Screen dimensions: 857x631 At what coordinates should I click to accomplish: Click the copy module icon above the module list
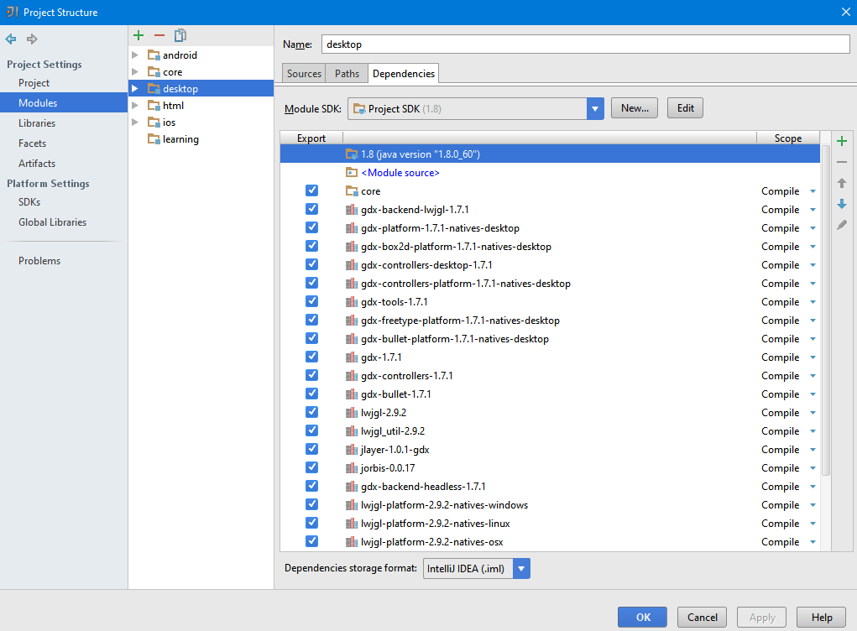tap(180, 35)
